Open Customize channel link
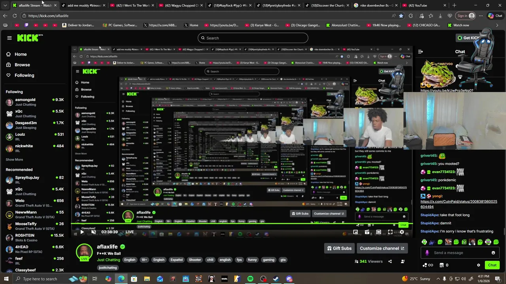The image size is (506, 284). [x=382, y=248]
